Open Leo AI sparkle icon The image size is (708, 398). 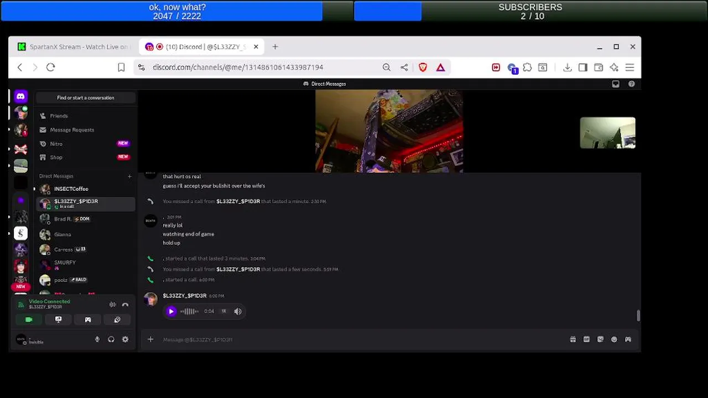coord(614,67)
